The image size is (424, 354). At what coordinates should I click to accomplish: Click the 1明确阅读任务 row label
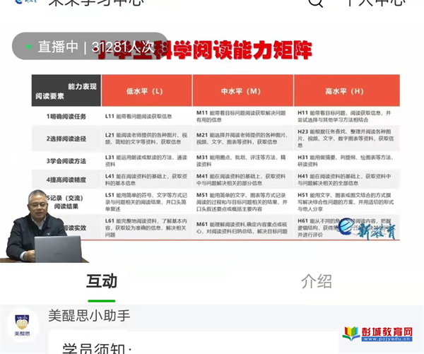66,117
